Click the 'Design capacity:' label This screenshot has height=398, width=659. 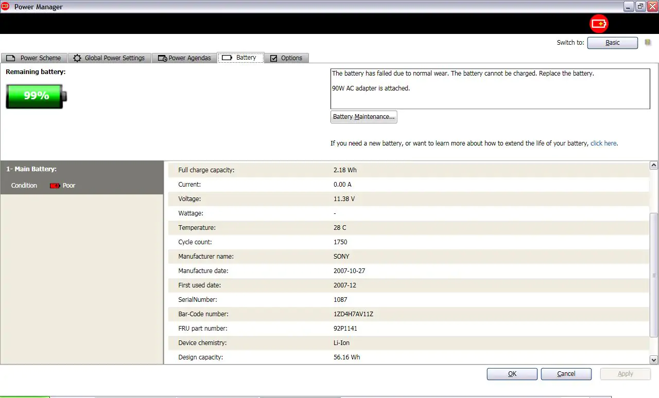point(201,357)
